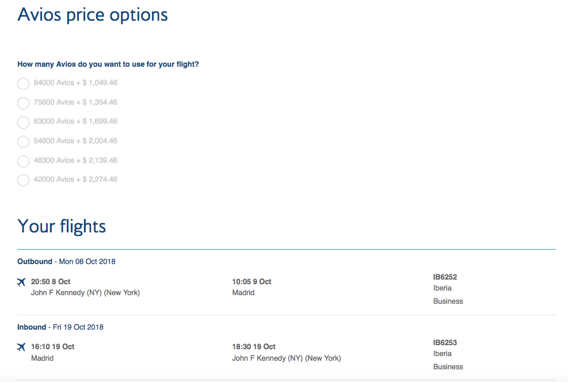Click the 10:05 9 Oct arrival time

(x=251, y=281)
